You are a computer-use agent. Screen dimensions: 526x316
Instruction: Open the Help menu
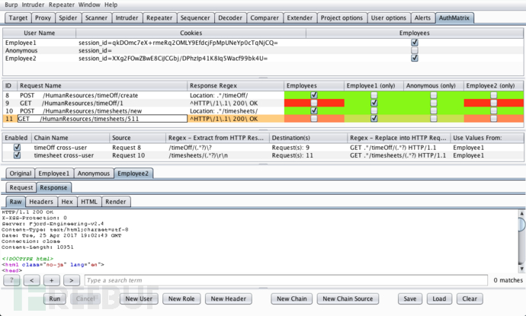click(111, 5)
